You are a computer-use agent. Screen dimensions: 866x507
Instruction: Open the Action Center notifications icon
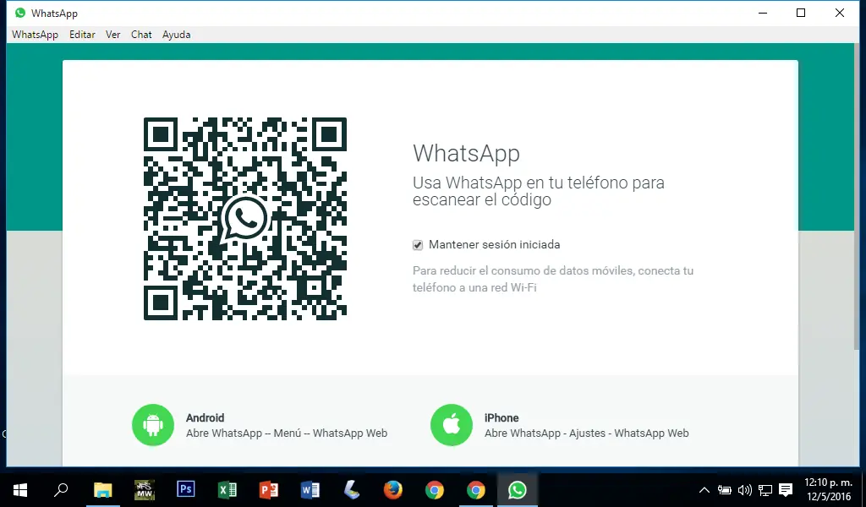pyautogui.click(x=786, y=490)
